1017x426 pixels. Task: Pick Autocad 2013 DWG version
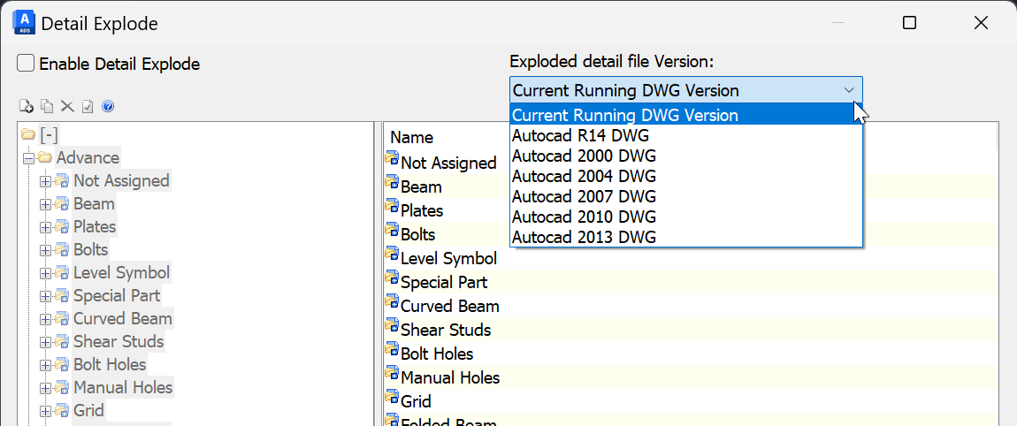[584, 237]
